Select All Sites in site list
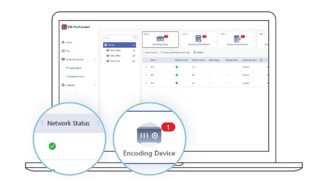 tap(120, 45)
